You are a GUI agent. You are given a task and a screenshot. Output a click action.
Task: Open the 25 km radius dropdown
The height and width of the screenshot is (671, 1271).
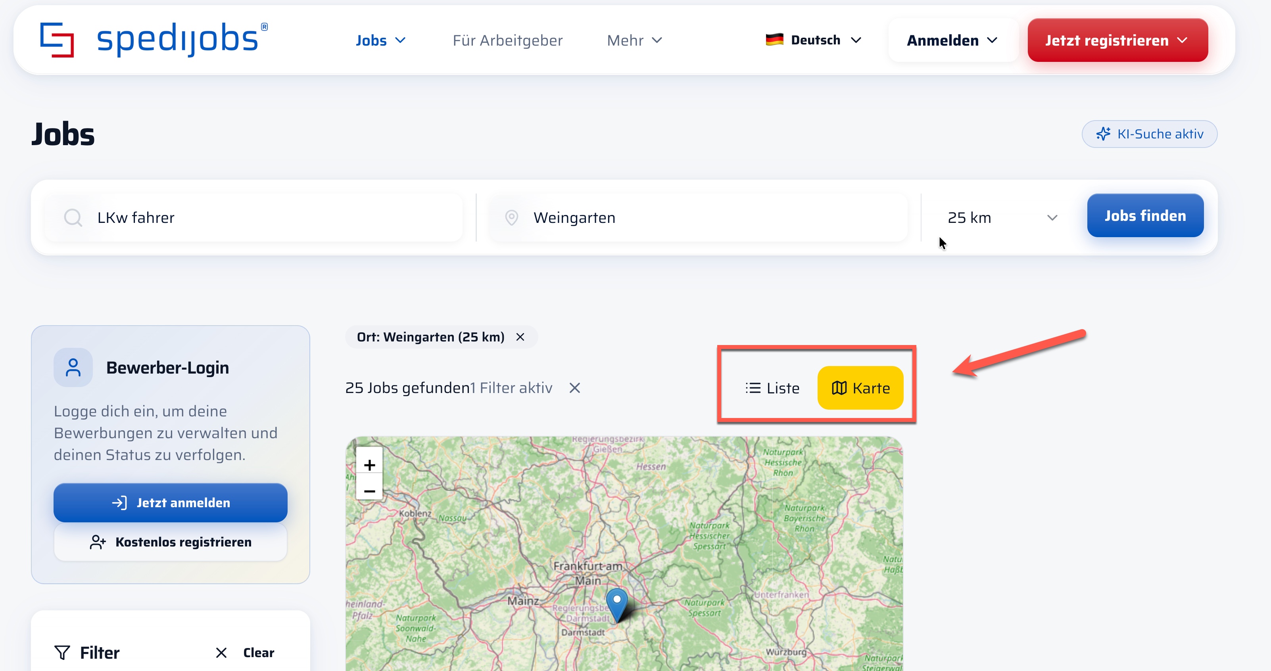coord(1002,218)
